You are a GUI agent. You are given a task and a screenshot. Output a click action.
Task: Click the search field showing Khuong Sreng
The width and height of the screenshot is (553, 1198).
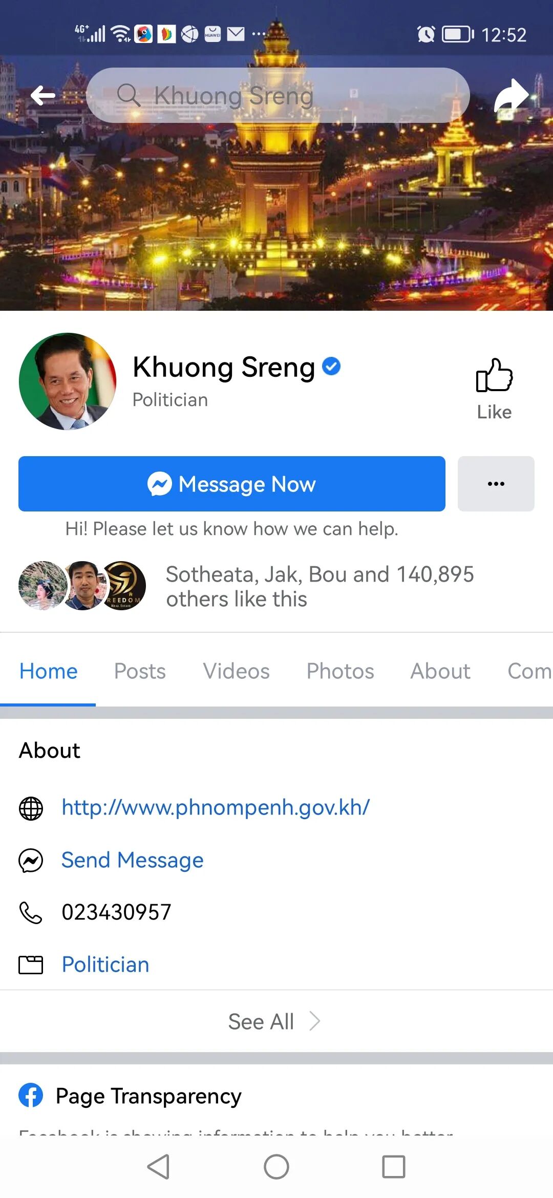pos(278,95)
